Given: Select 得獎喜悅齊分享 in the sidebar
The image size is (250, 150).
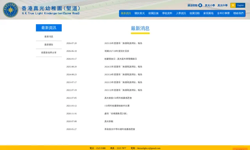Looking at the screenshot, I should pyautogui.click(x=48, y=53).
